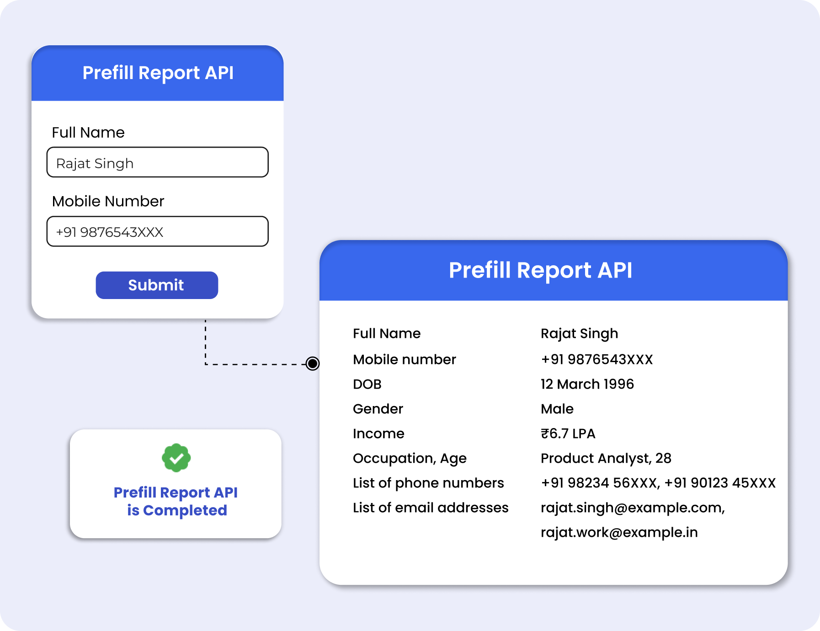This screenshot has width=820, height=631.
Task: Click the Gender value Male
Action: point(557,409)
